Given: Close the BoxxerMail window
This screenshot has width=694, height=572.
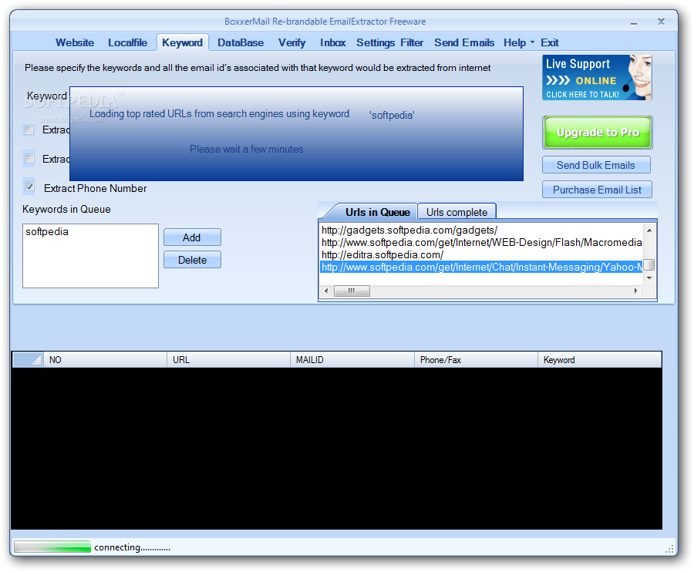Looking at the screenshot, I should (x=661, y=22).
